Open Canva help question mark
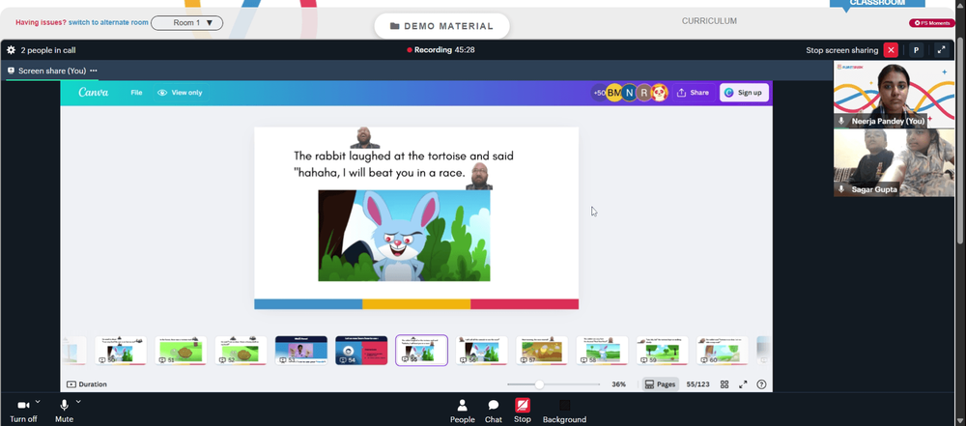 [761, 384]
